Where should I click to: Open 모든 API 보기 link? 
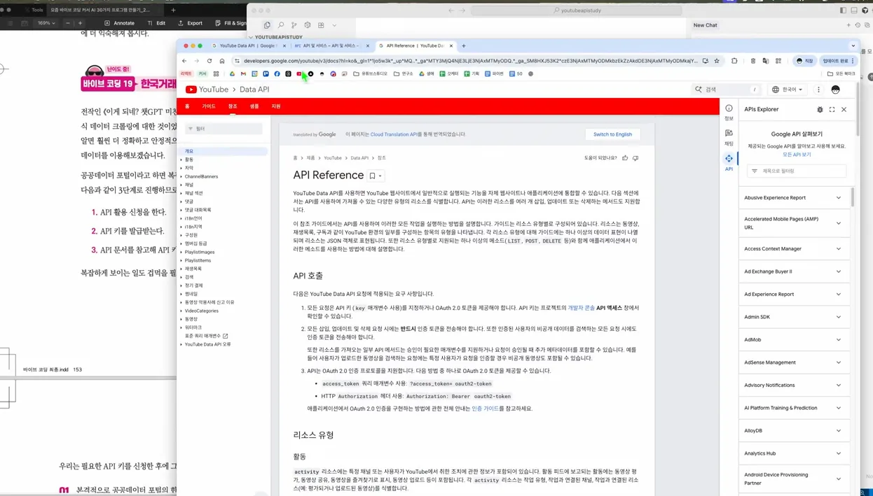[x=797, y=155]
